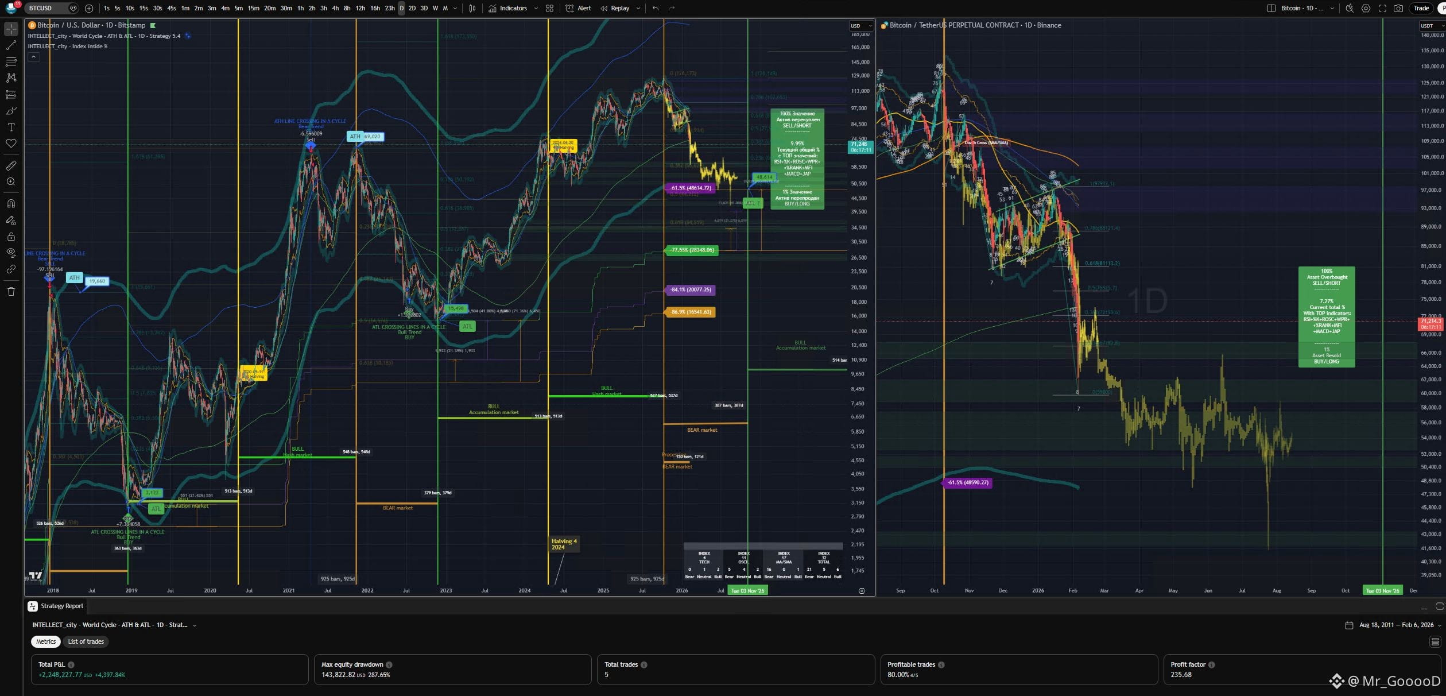Image resolution: width=1446 pixels, height=696 pixels.
Task: Open the quick search icon
Action: (x=1350, y=8)
